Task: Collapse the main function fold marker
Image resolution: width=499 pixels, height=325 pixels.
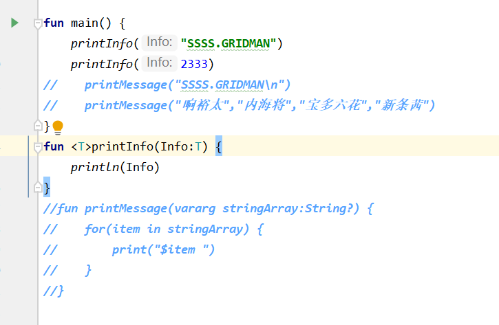Action: [37, 23]
